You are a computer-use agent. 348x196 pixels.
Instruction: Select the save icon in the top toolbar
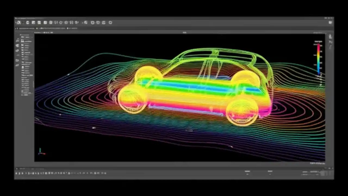click(x=27, y=23)
